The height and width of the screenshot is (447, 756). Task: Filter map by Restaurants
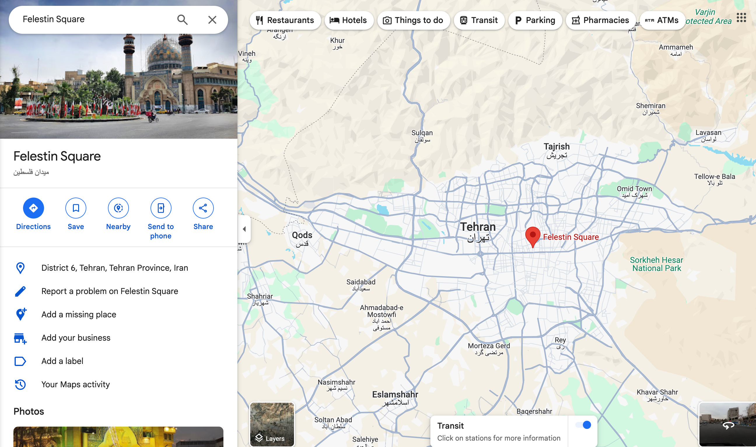(x=285, y=20)
